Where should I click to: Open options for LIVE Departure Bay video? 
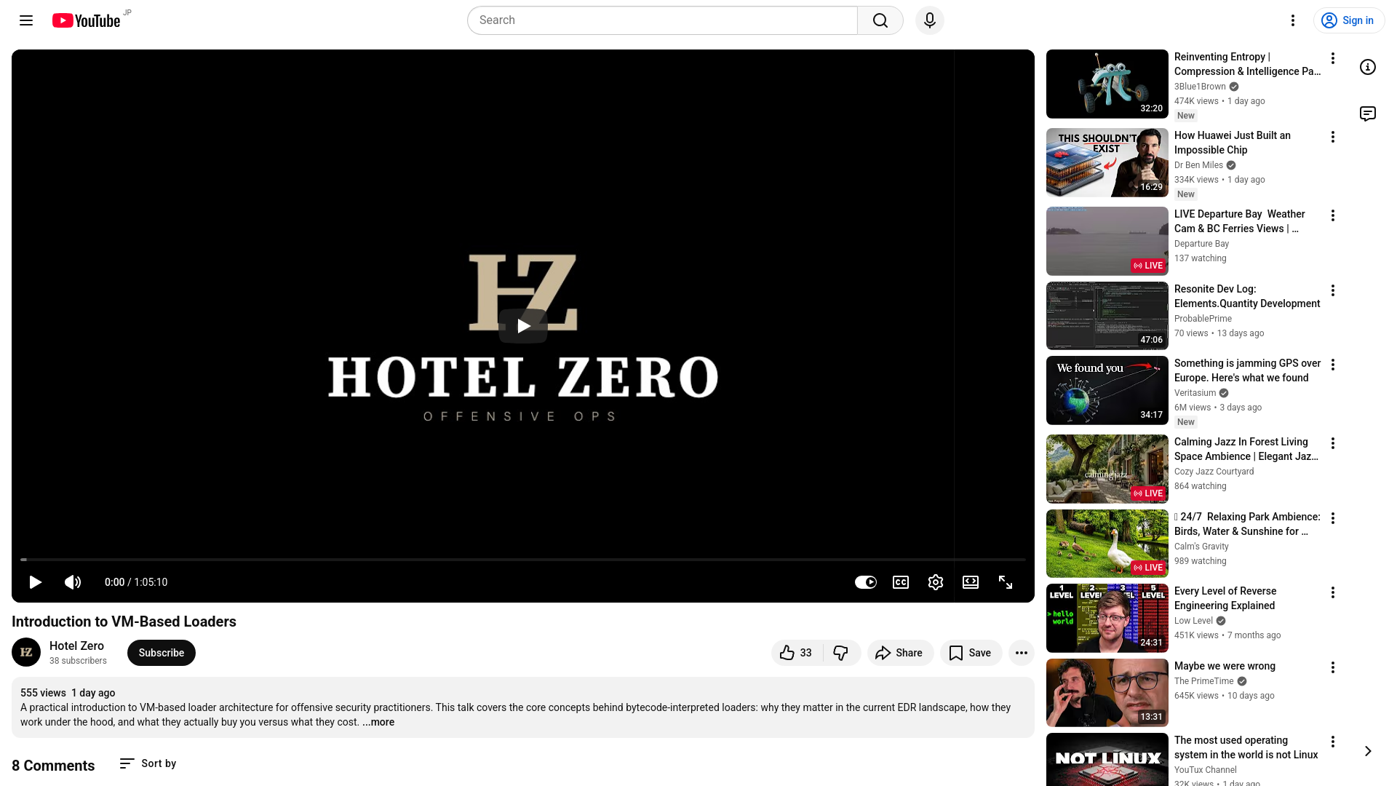point(1333,215)
